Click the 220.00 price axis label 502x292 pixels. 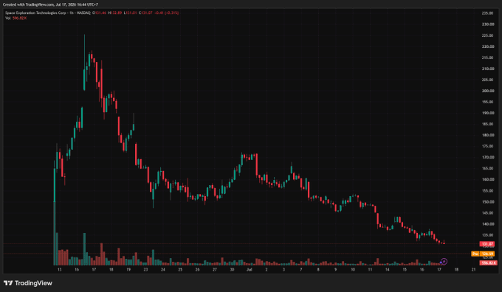pos(487,46)
